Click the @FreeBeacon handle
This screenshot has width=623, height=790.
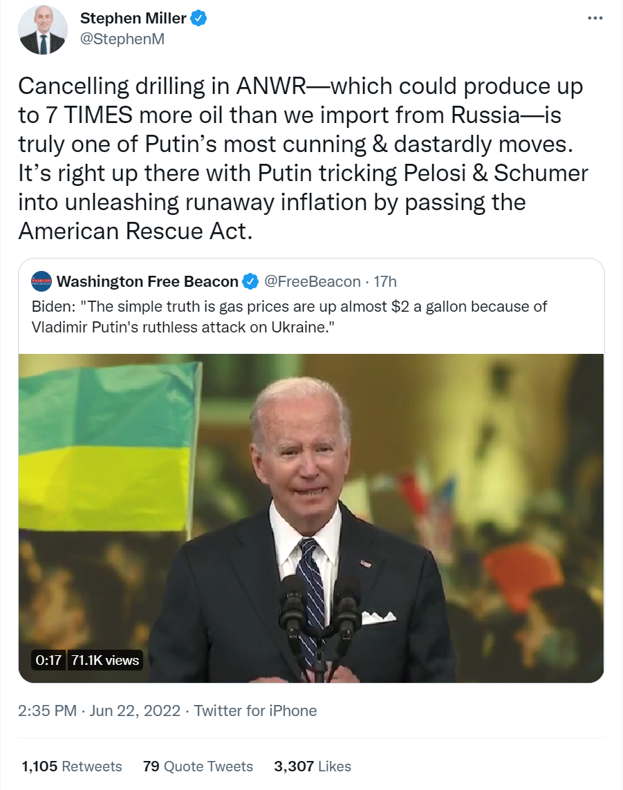tap(313, 281)
